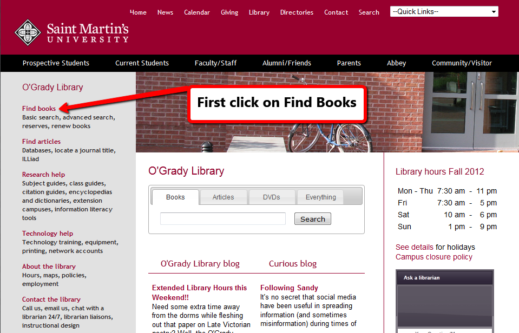Select the Books search tab
519x333 pixels.
click(175, 197)
